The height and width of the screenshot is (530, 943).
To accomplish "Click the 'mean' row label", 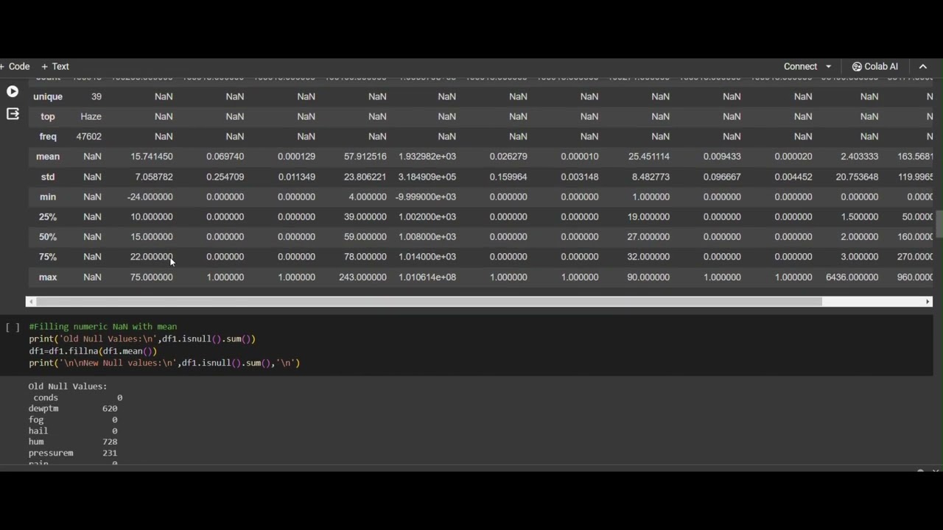I will click(x=48, y=156).
